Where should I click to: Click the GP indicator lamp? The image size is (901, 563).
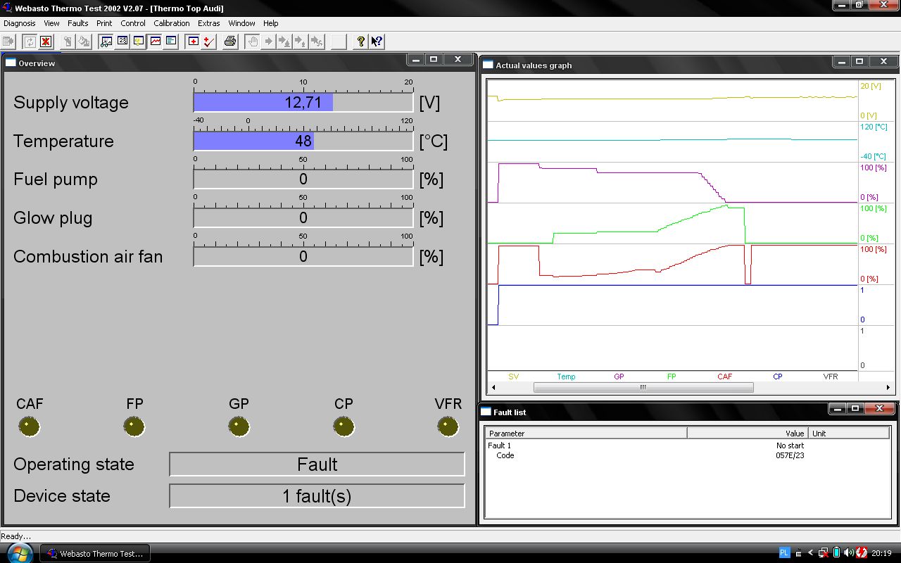coord(239,426)
